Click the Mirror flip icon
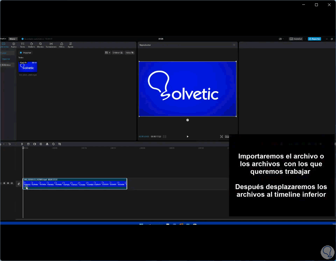336x261 pixels. point(47,144)
